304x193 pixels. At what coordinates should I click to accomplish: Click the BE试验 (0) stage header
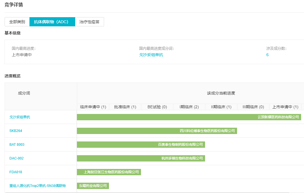pyautogui.click(x=157, y=107)
